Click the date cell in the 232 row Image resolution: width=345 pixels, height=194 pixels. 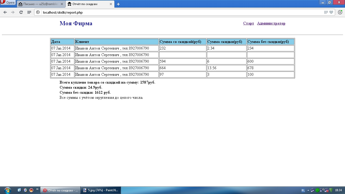(x=62, y=48)
